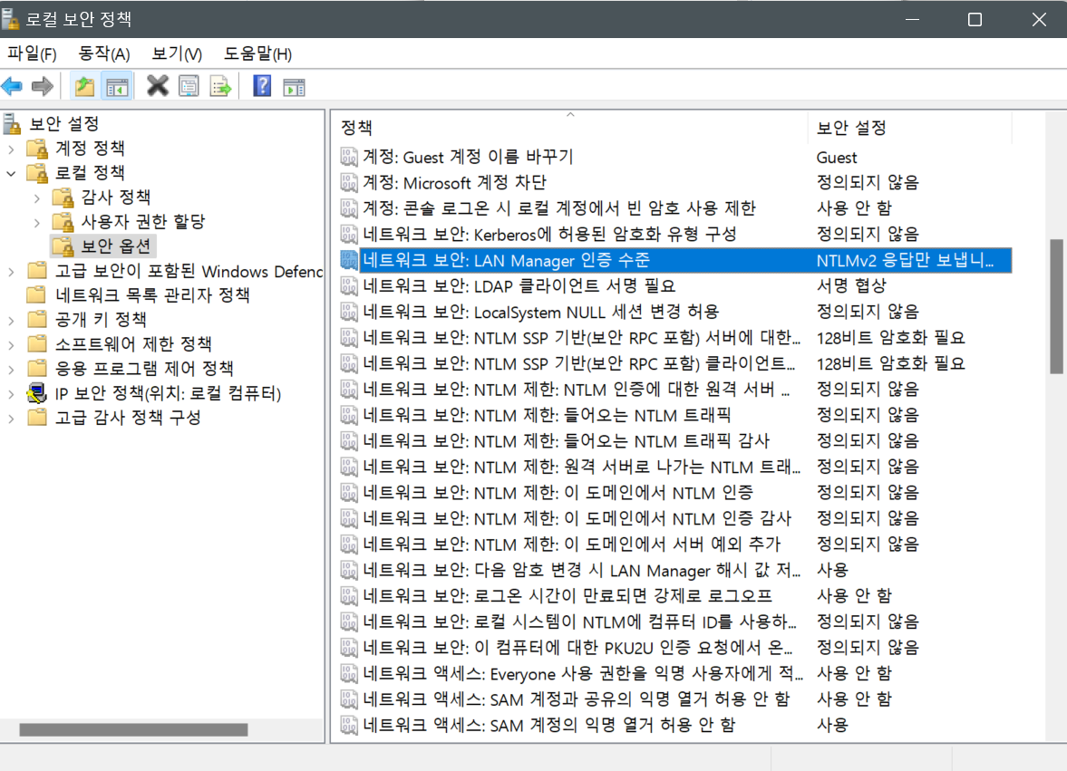Toggle Show/Hide Console Tree icon
1067x771 pixels.
pyautogui.click(x=117, y=86)
